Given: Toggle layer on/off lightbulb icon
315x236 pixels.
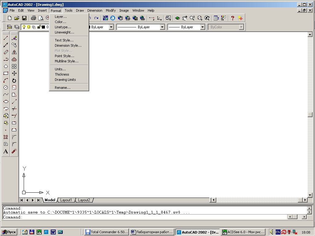Looking at the screenshot, I should tap(24, 27).
